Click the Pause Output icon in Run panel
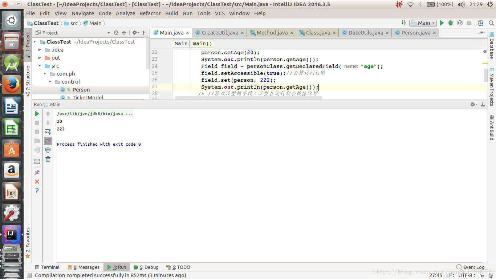Screen dimensions: 496x279 coord(37,132)
